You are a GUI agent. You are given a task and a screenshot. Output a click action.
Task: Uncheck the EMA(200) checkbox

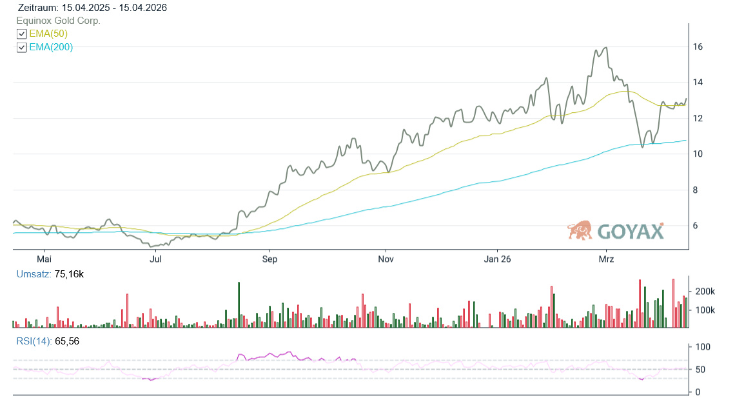pos(21,48)
